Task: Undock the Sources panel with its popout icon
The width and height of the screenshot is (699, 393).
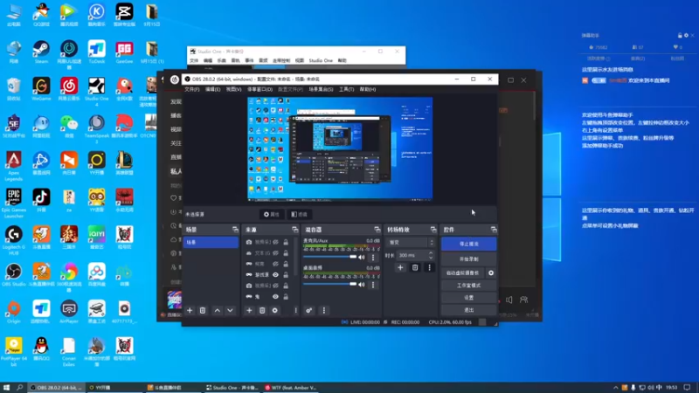Action: 295,230
